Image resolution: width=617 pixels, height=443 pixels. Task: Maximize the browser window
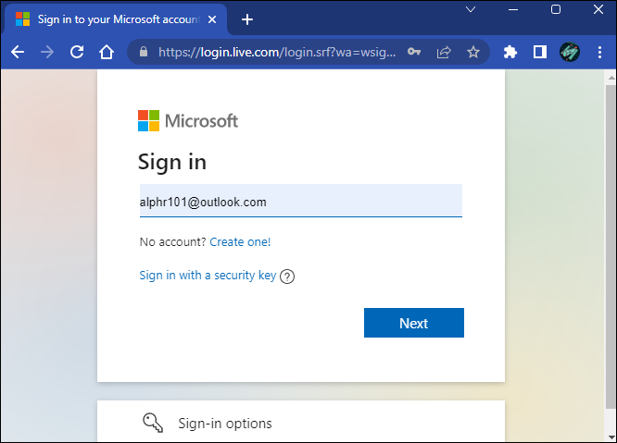point(556,9)
